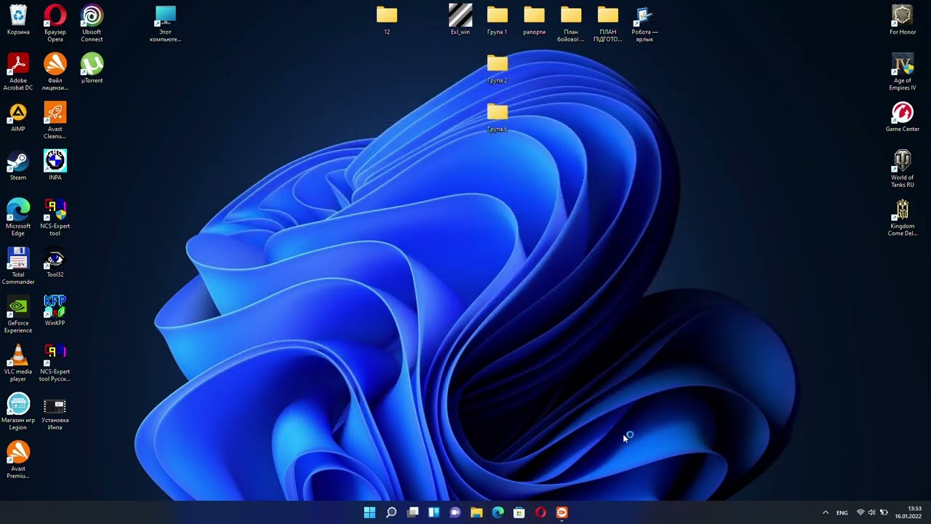Click the orange screen recorder taskbar icon

[562, 512]
